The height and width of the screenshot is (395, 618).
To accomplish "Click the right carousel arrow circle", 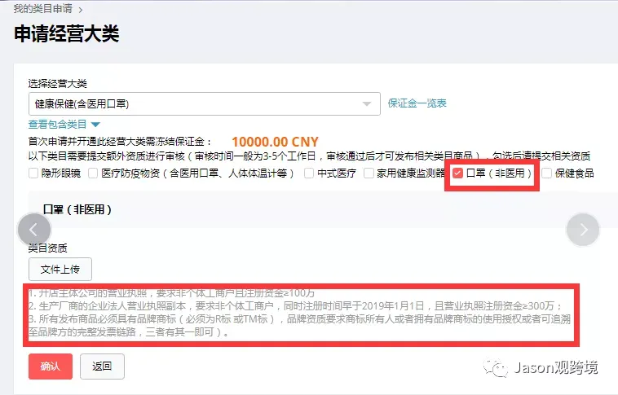I will click(582, 230).
